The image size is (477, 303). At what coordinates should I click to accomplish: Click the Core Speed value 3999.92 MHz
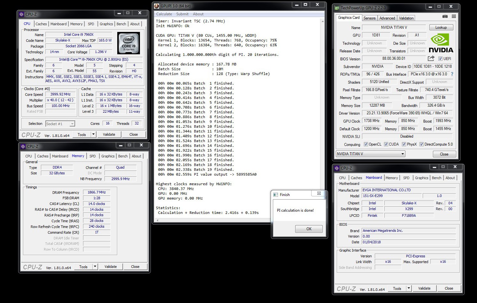(x=60, y=94)
